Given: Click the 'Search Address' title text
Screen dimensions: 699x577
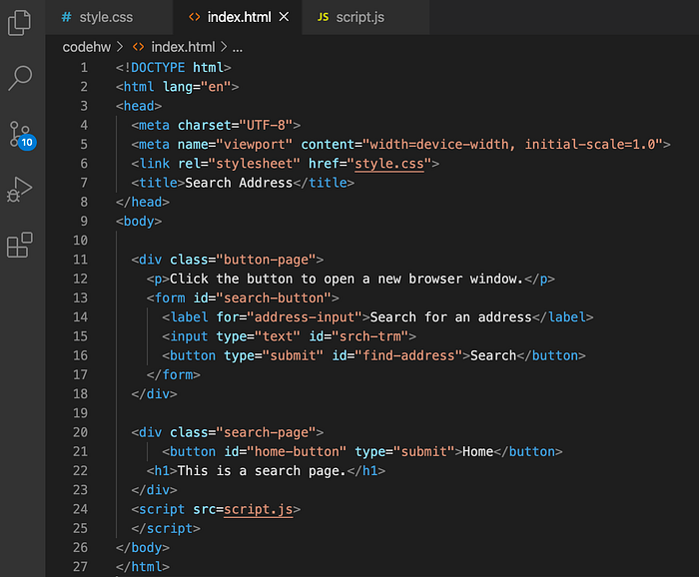Looking at the screenshot, I should [x=239, y=183].
